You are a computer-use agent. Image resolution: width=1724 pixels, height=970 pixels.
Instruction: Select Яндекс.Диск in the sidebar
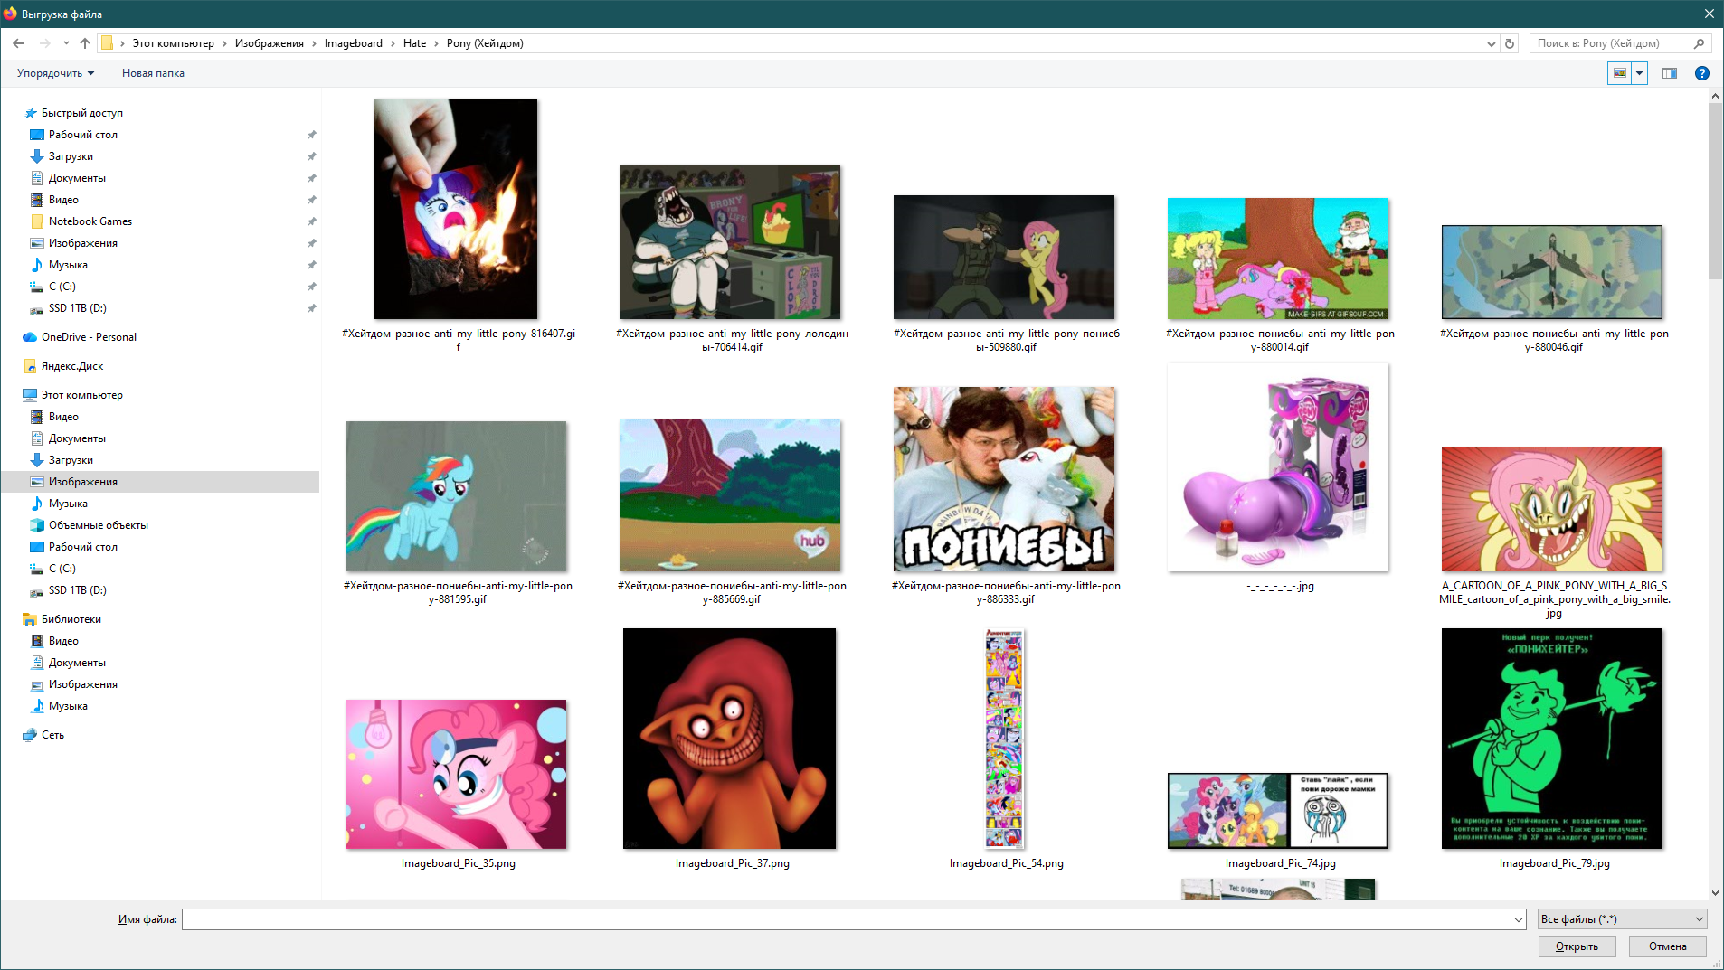coord(72,366)
